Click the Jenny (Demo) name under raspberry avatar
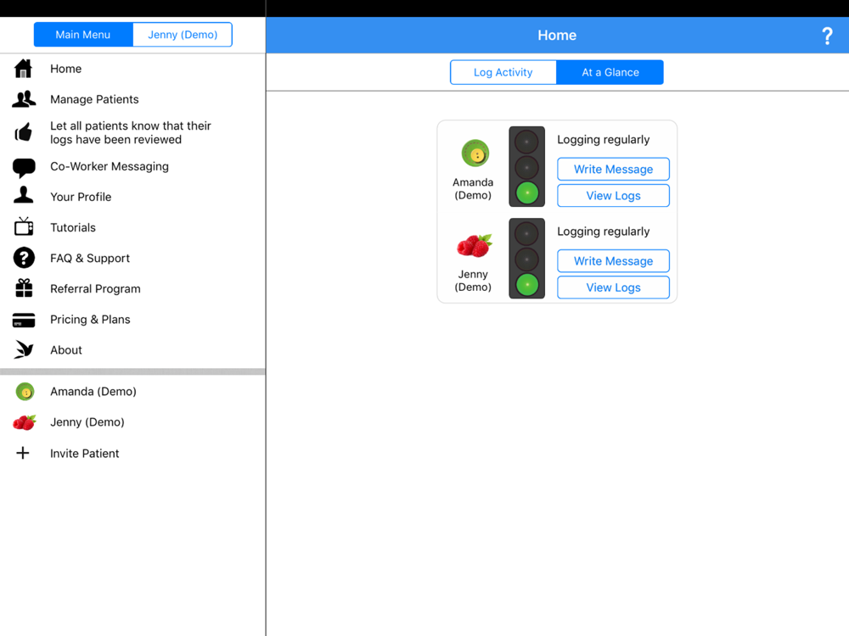This screenshot has width=849, height=636. coord(473,281)
